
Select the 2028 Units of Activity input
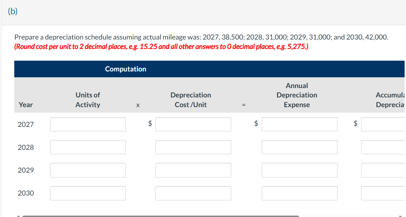pyautogui.click(x=88, y=147)
